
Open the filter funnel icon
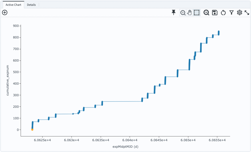click(231, 12)
